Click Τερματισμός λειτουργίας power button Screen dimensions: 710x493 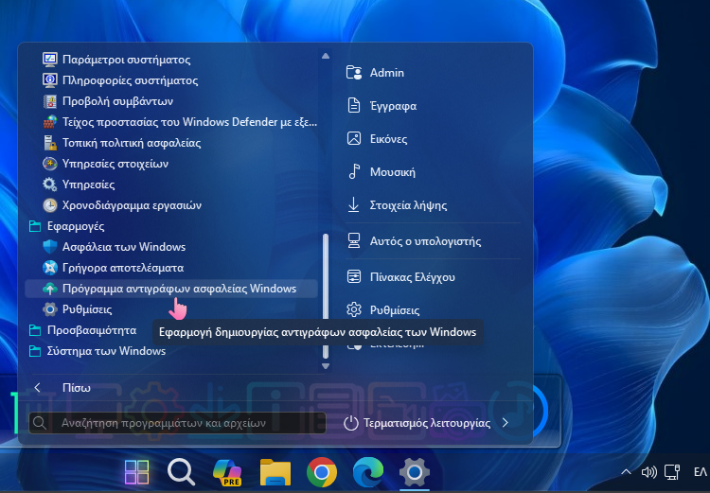(417, 423)
